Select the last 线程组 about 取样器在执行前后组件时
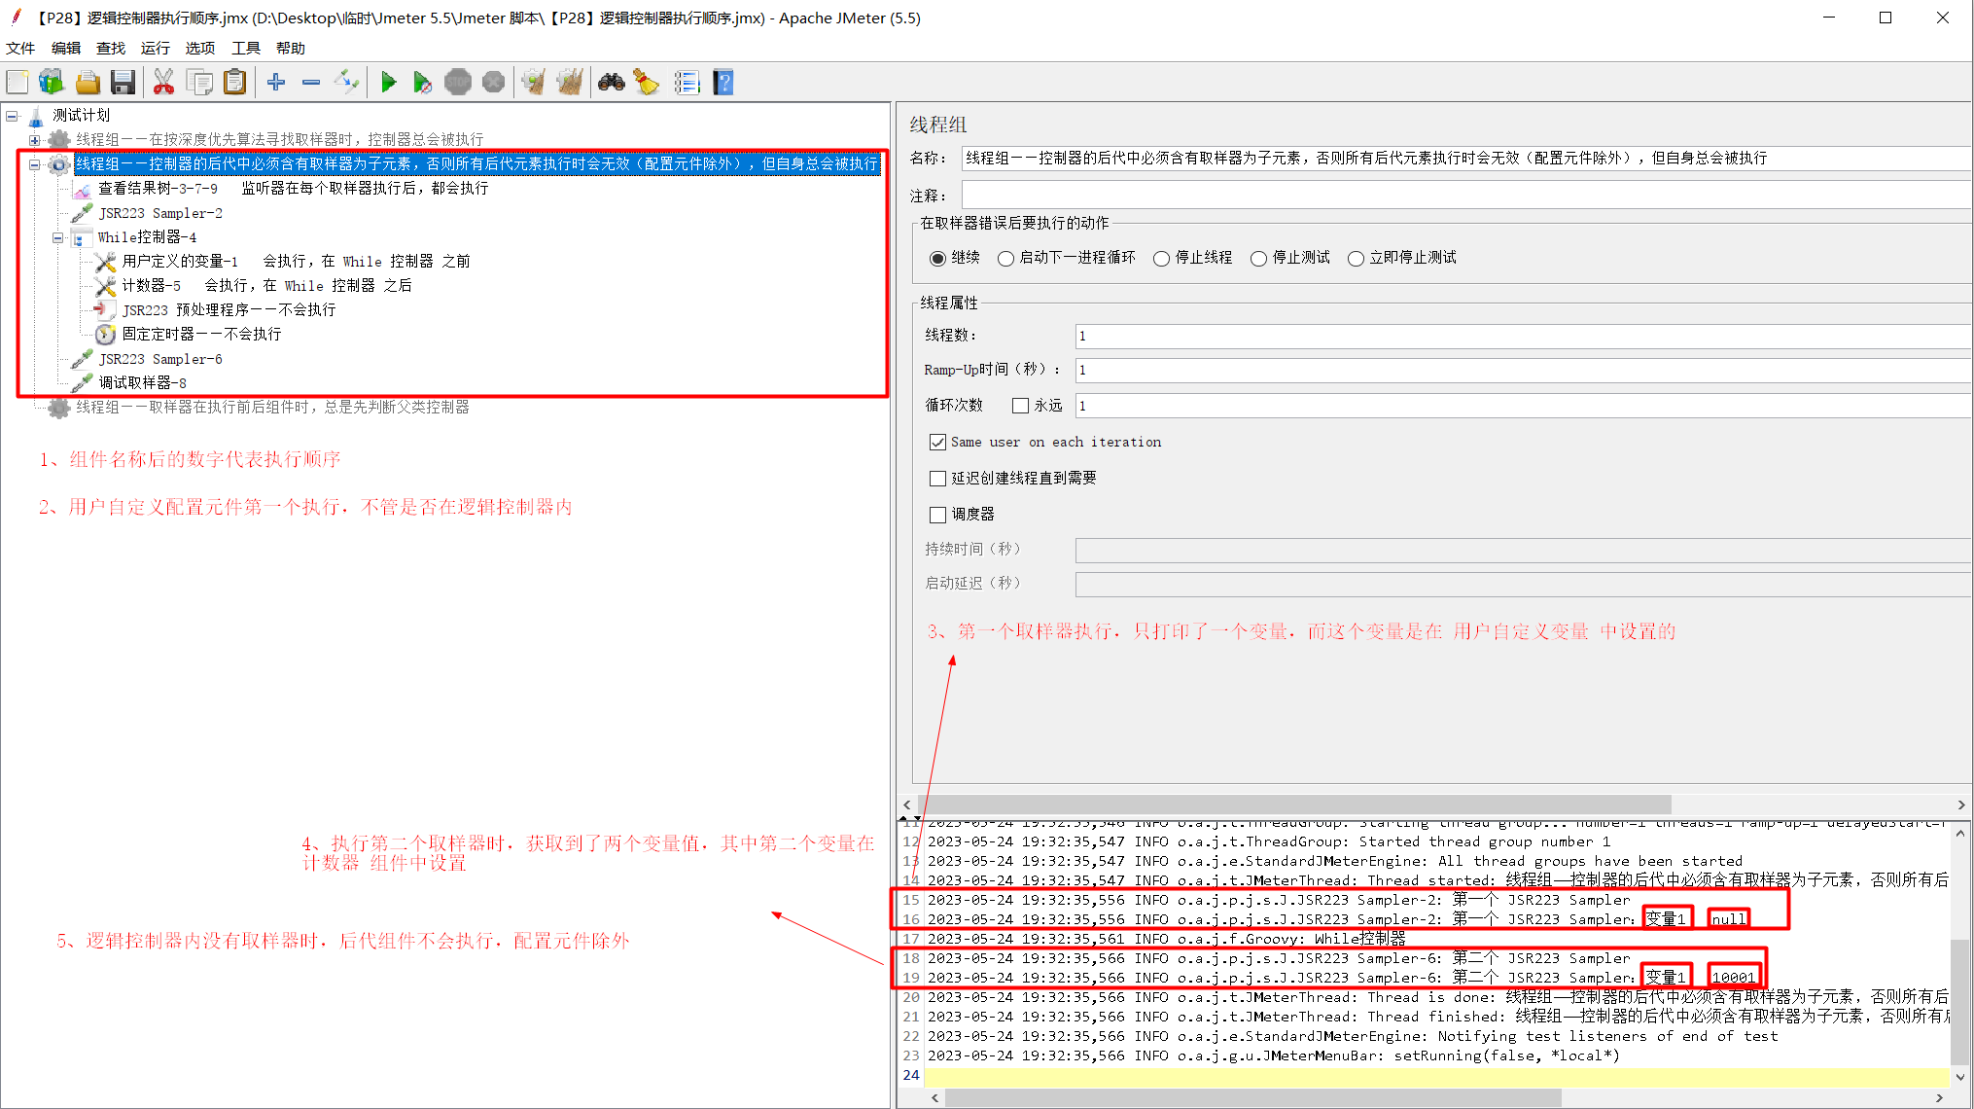The height and width of the screenshot is (1109, 1974). tap(272, 407)
